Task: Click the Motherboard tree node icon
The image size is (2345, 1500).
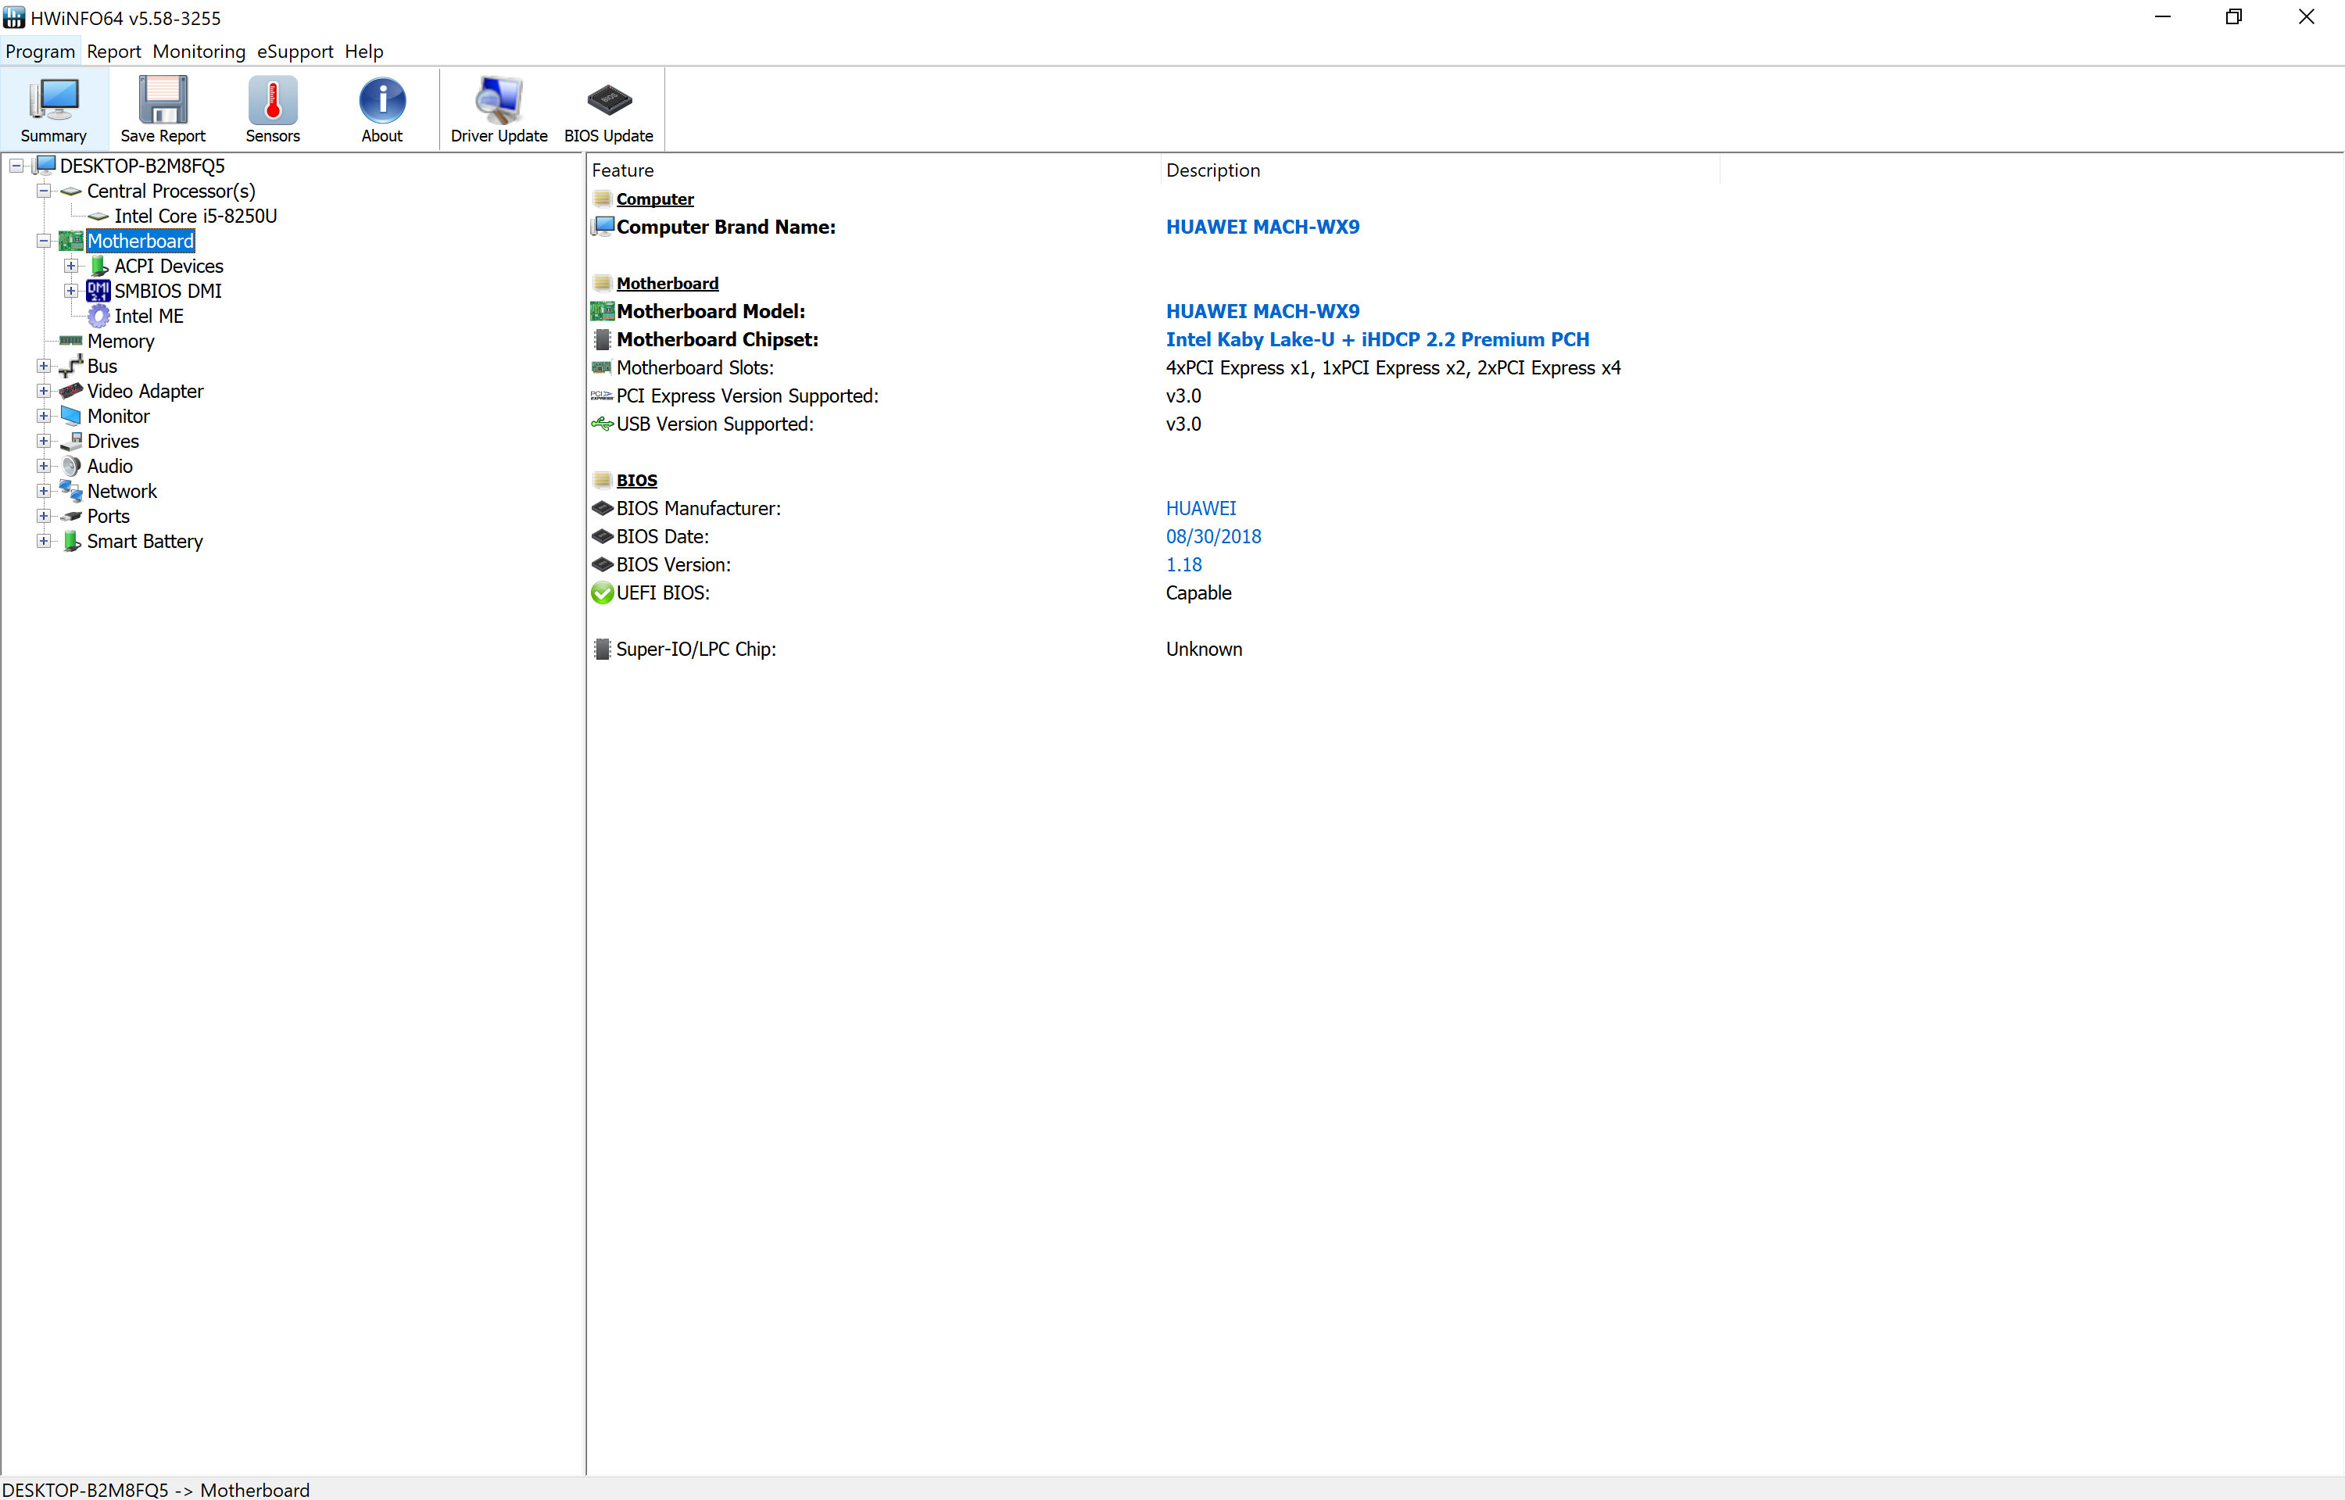Action: 71,241
